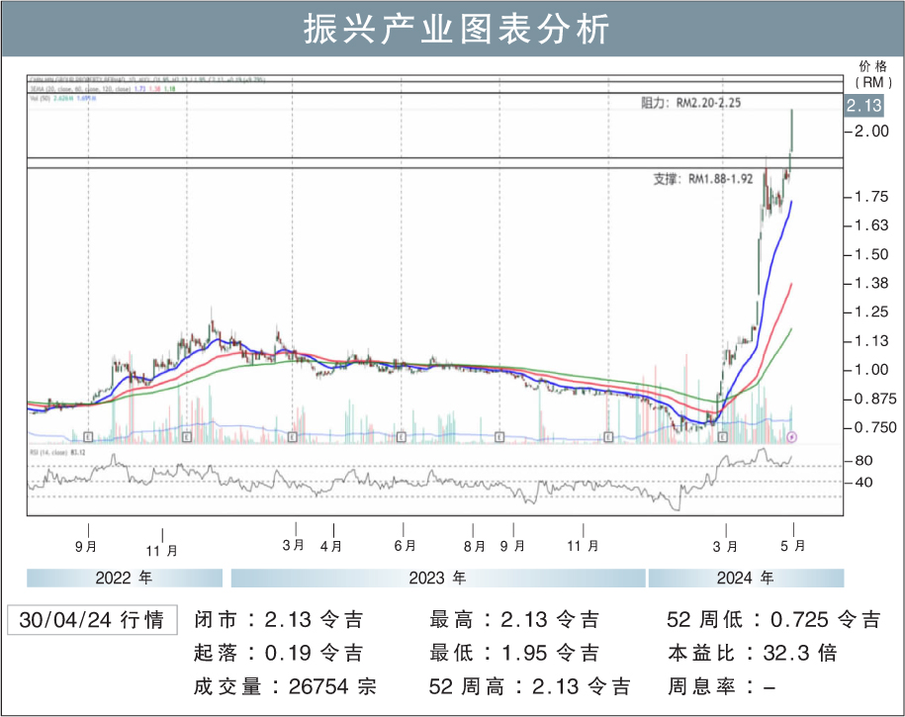Select the E event marker at 3月 2023
The width and height of the screenshot is (905, 717).
tap(292, 436)
